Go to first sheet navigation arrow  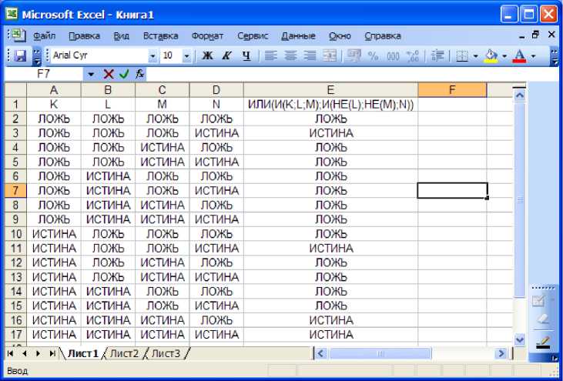(x=10, y=354)
